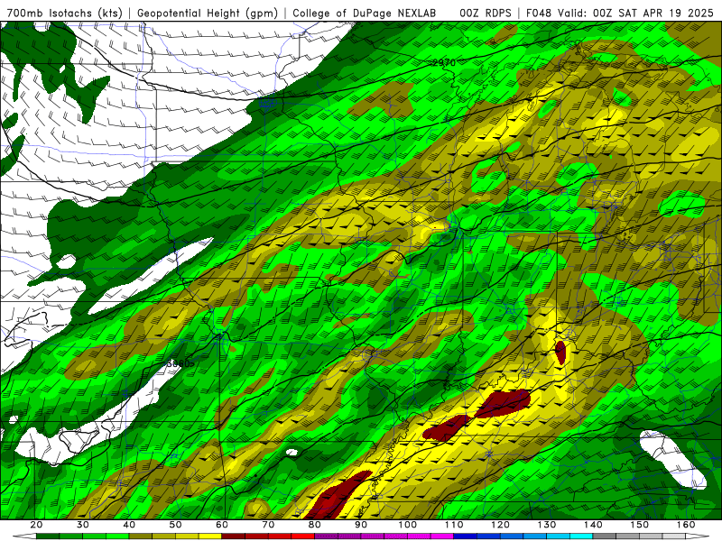
Task: Click the 'College of DuPage NEXLAB' label
Action: coord(365,14)
